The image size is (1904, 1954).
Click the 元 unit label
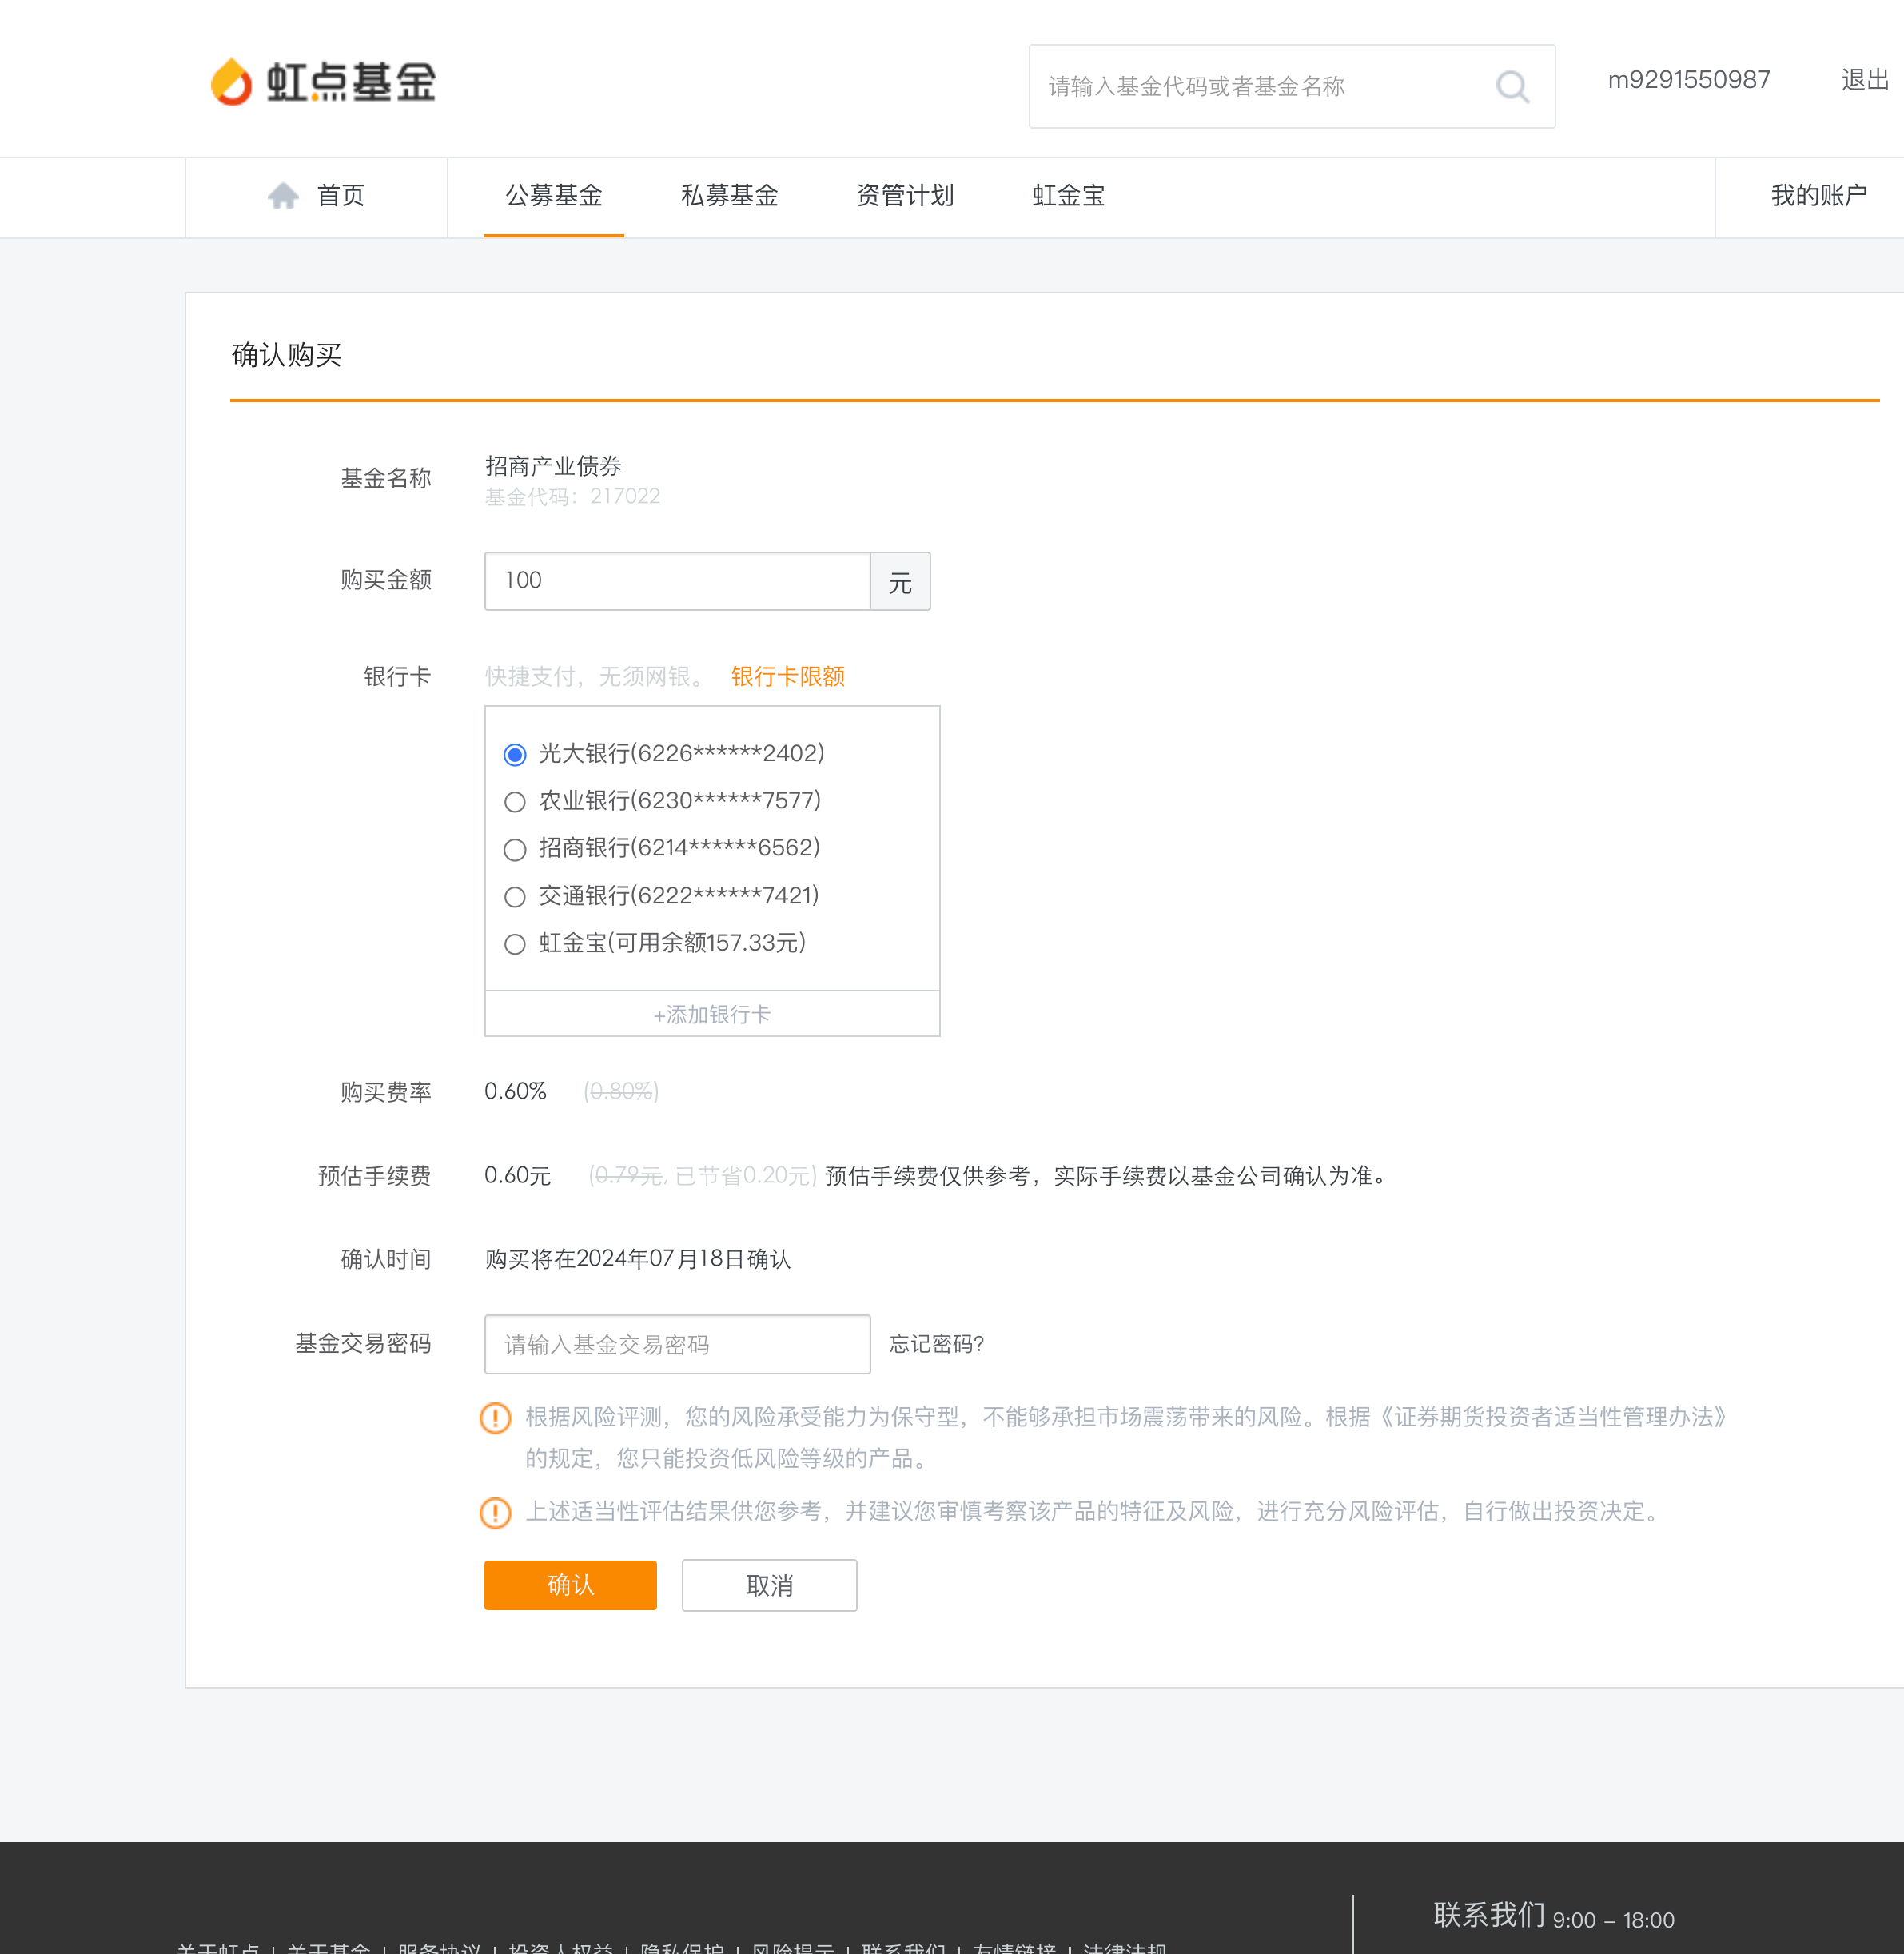[x=900, y=581]
